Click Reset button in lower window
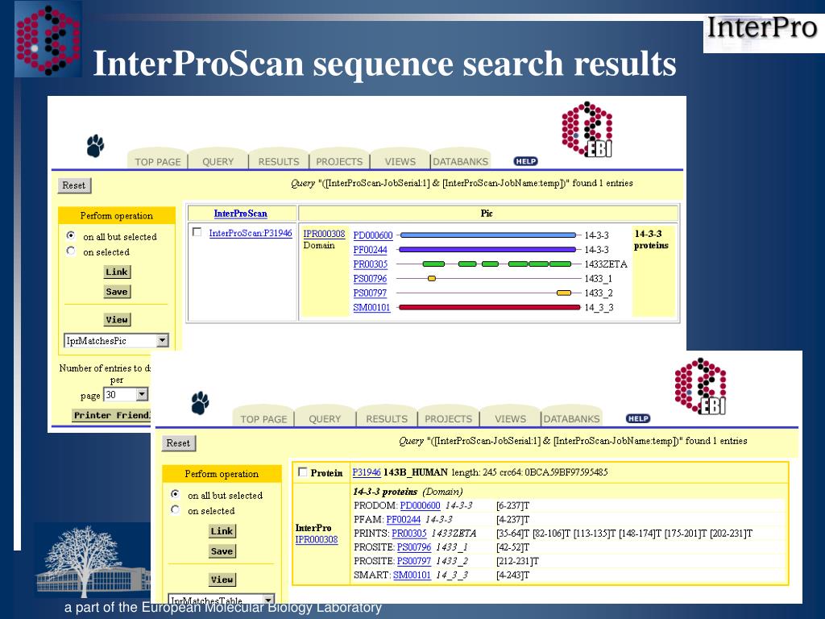 click(178, 443)
